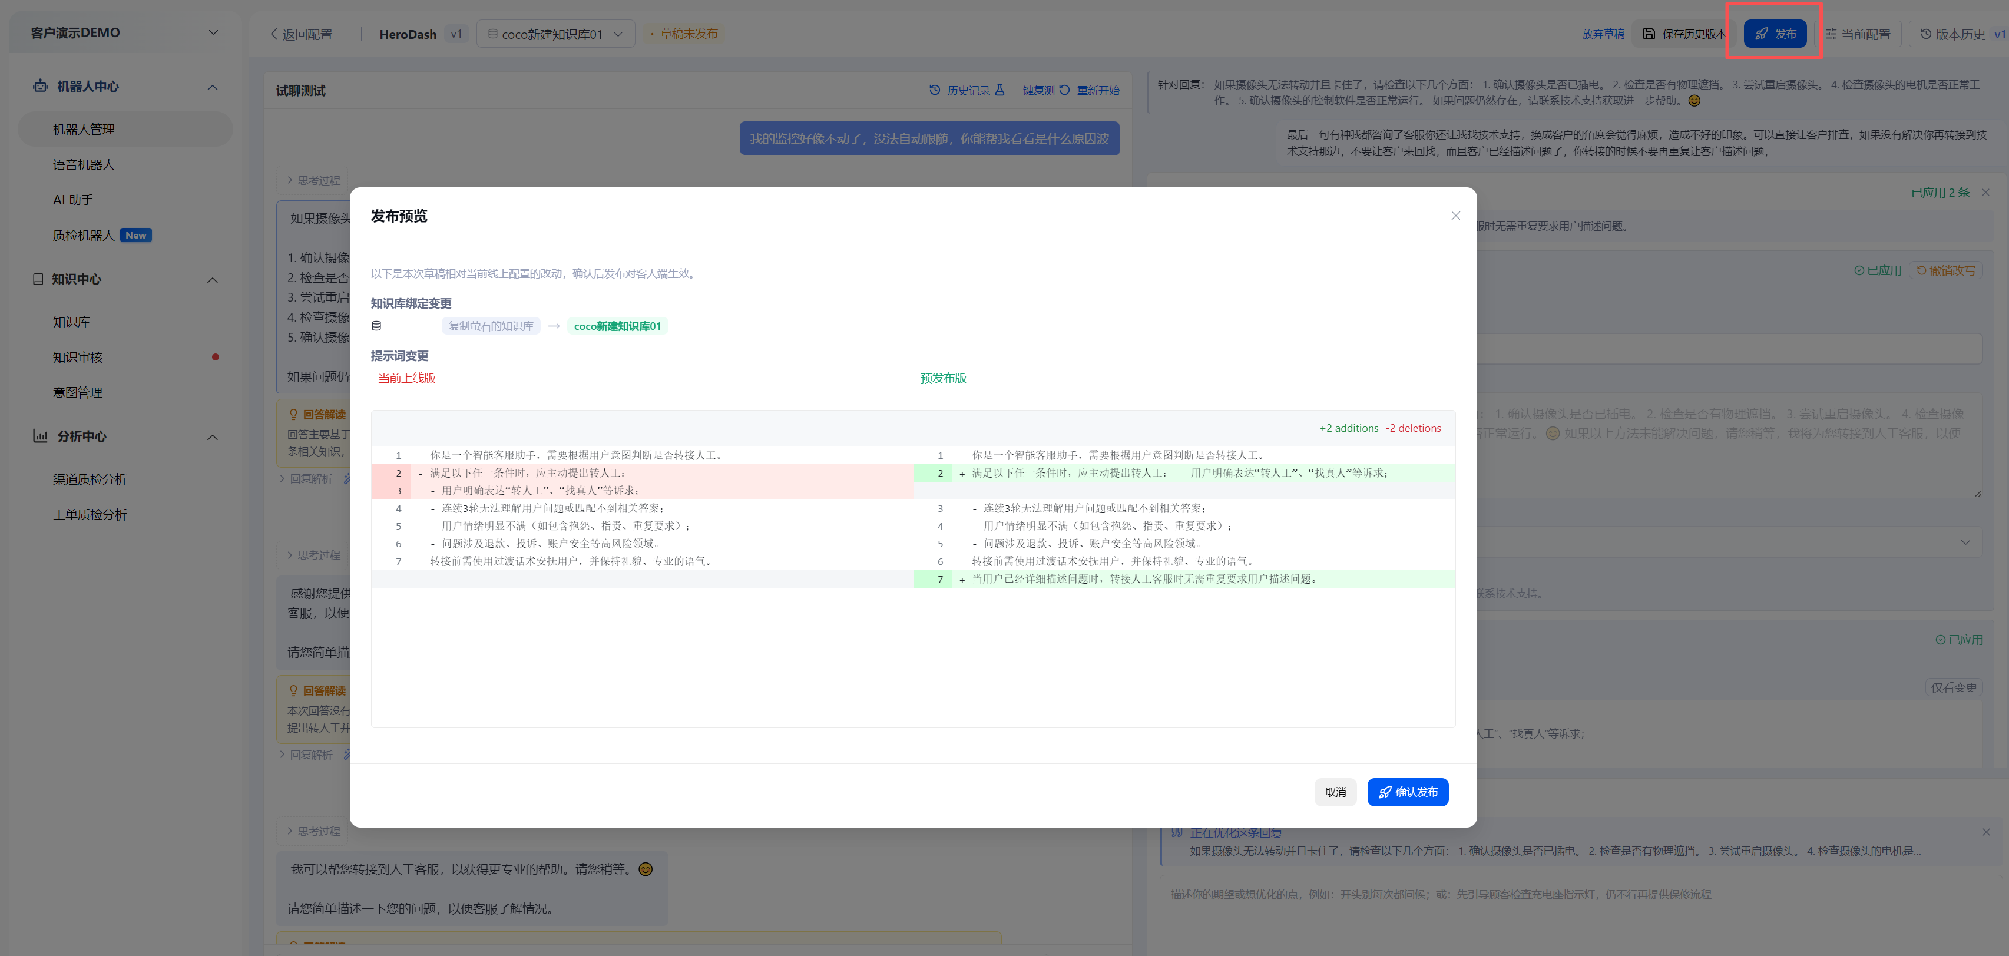Save history version via 保存历史版本
This screenshot has width=2009, height=956.
pyautogui.click(x=1684, y=34)
